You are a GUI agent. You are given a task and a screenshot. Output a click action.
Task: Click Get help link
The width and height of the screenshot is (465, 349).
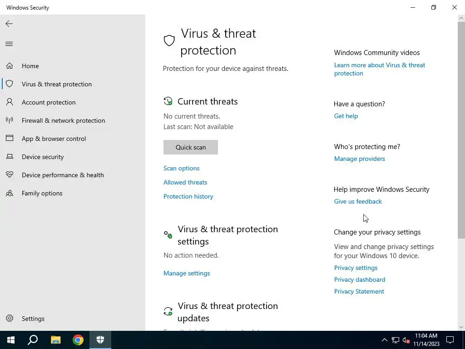coord(346,116)
